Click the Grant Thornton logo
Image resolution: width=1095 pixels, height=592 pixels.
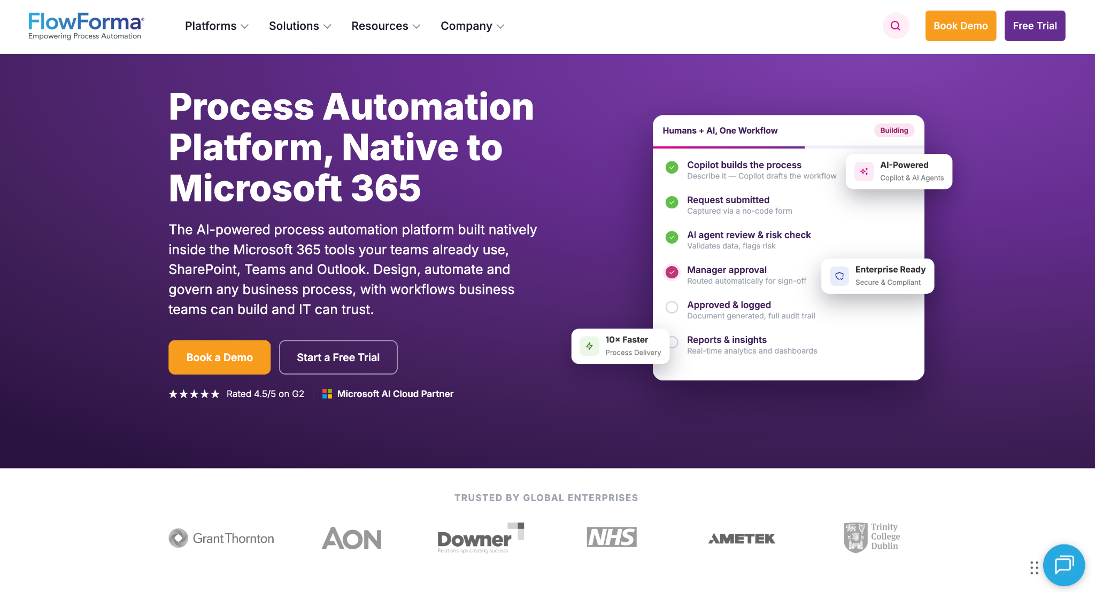pyautogui.click(x=221, y=538)
